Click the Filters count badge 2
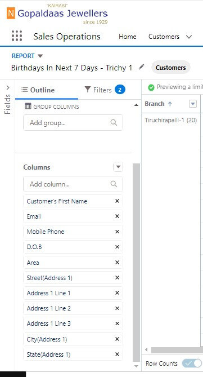 click(x=120, y=90)
